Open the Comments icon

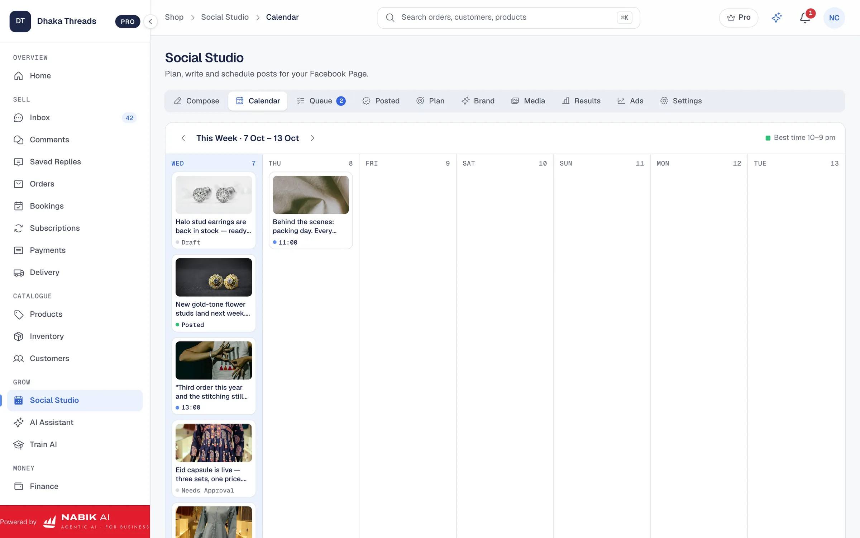pyautogui.click(x=19, y=140)
